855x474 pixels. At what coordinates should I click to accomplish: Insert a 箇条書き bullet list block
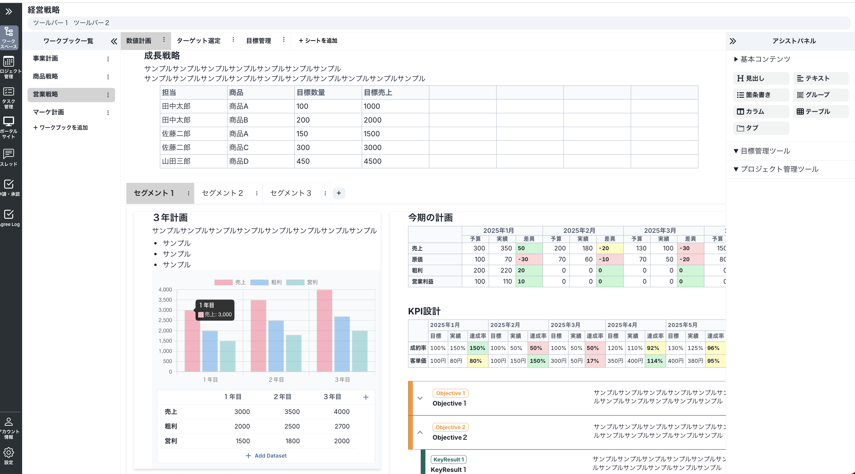tap(761, 95)
